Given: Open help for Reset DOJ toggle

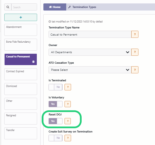Looking at the screenshot, I should (x=68, y=121).
